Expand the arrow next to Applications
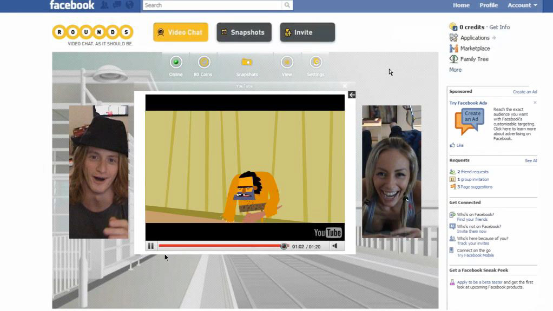Screen dimensions: 553x311 tap(494, 38)
